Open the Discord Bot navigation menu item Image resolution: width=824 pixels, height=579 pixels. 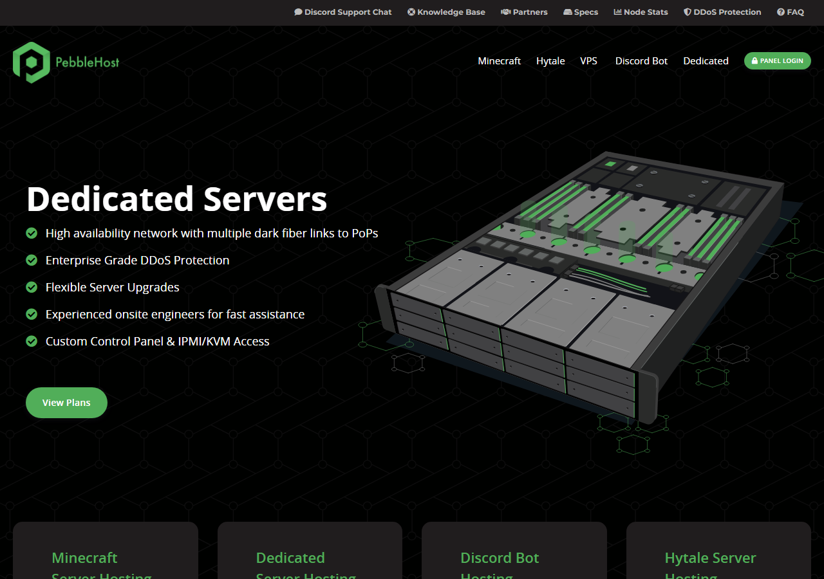tap(641, 61)
